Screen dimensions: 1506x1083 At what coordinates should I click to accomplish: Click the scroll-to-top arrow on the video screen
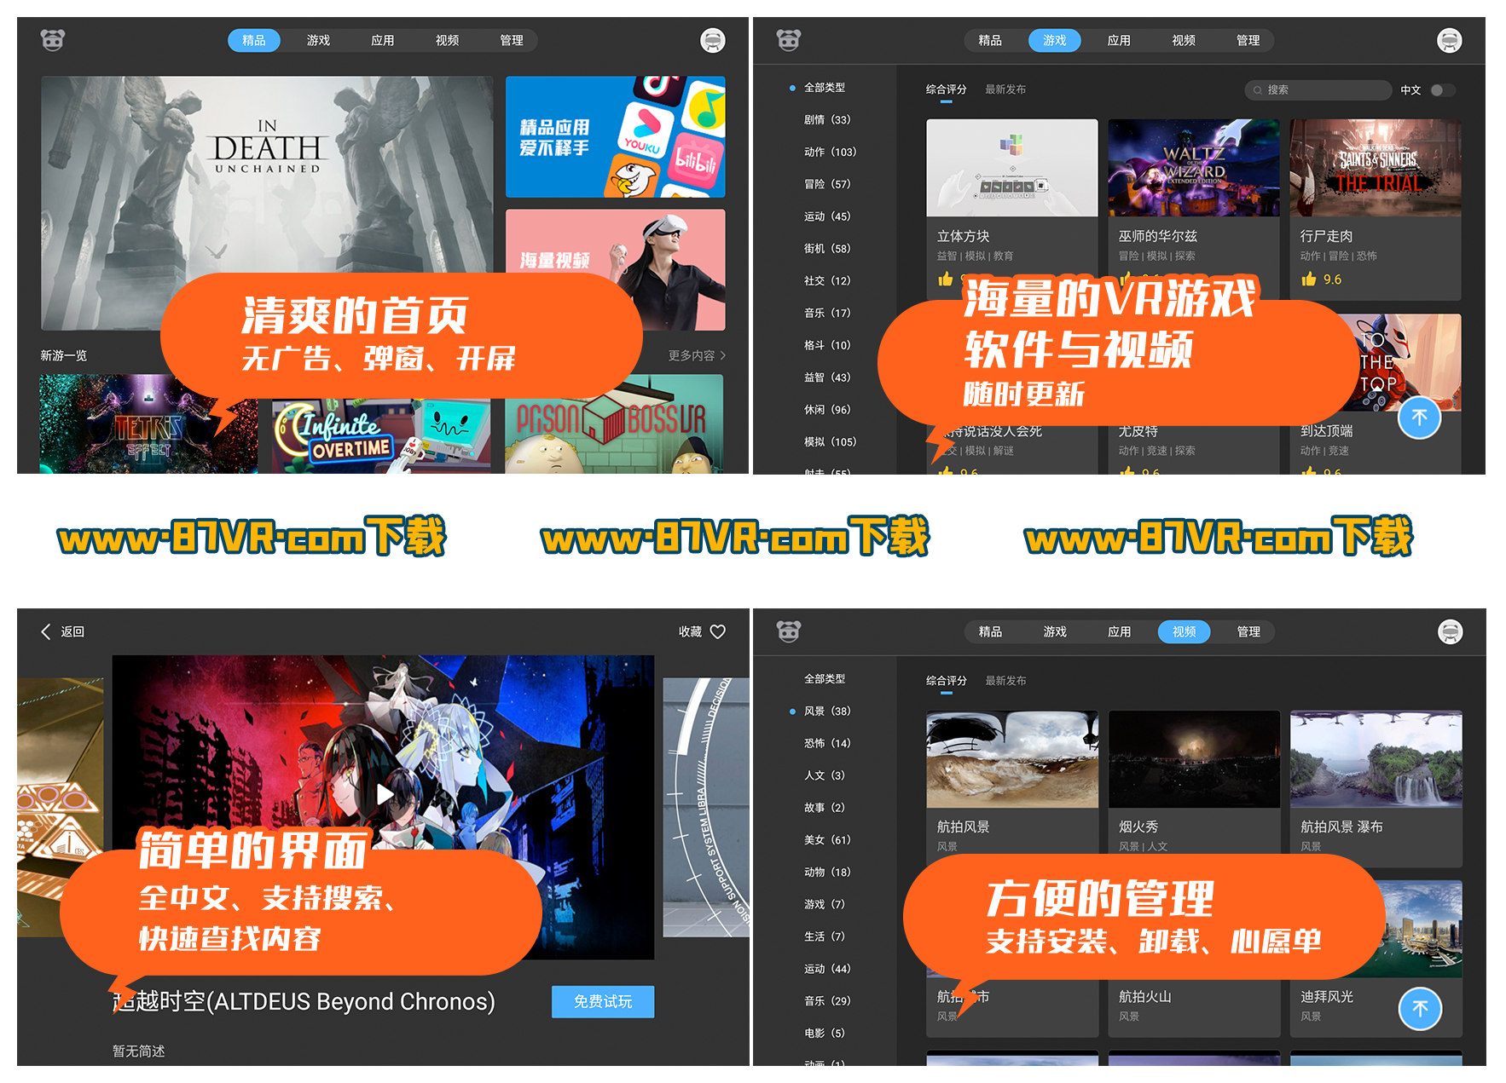tap(1421, 1009)
